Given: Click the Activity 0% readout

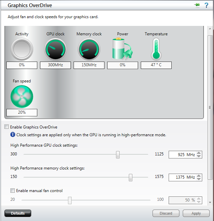Looking at the screenshot, I should [x=22, y=65].
